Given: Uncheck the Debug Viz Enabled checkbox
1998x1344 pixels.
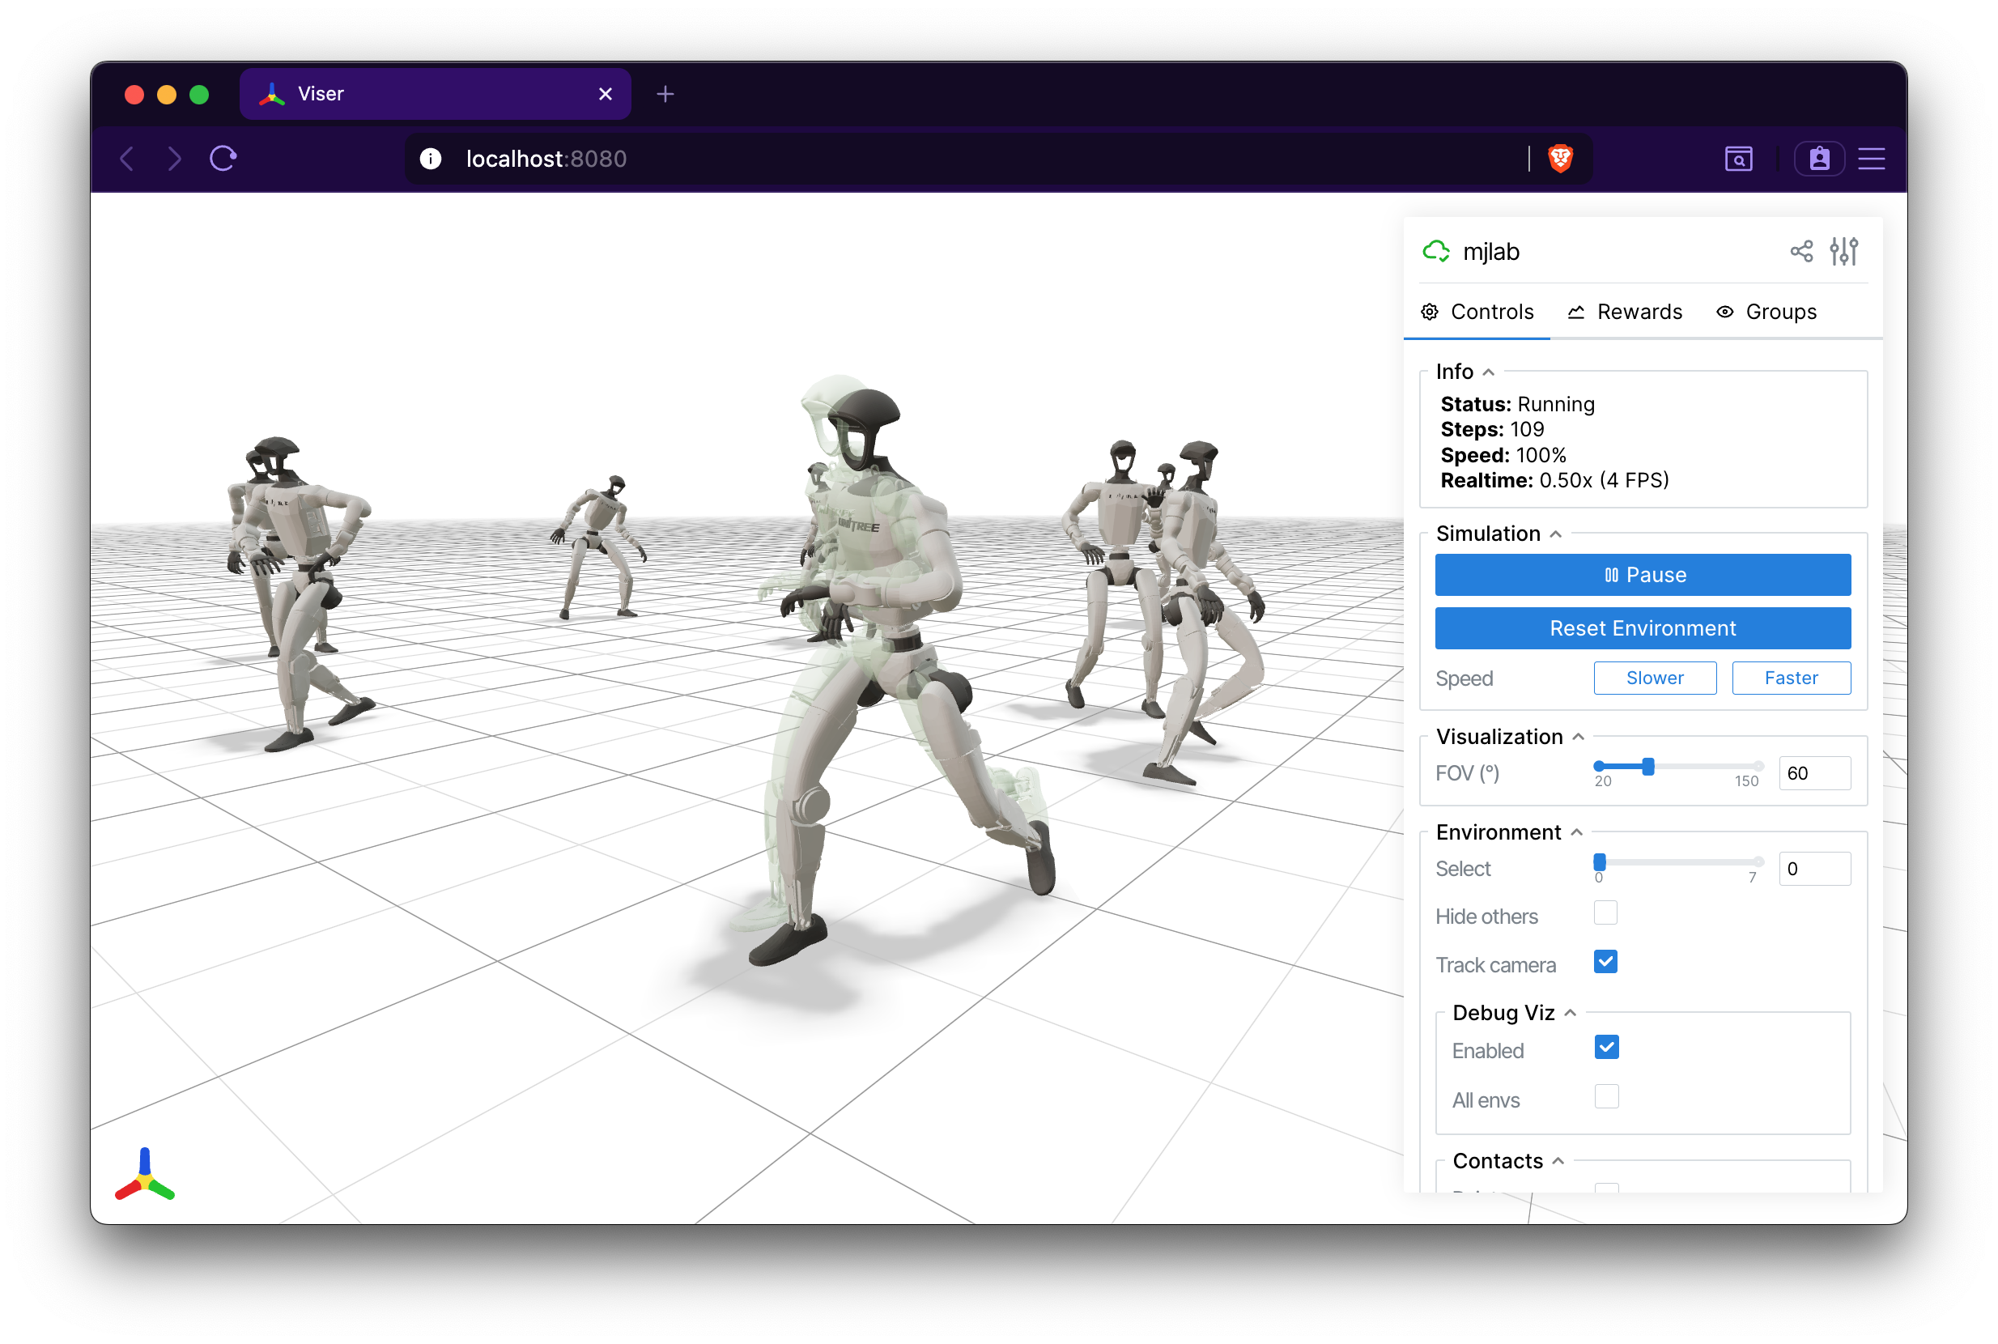Looking at the screenshot, I should tap(1606, 1048).
